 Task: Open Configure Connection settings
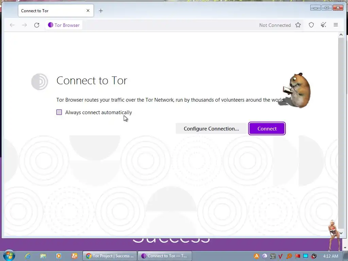pyautogui.click(x=211, y=128)
